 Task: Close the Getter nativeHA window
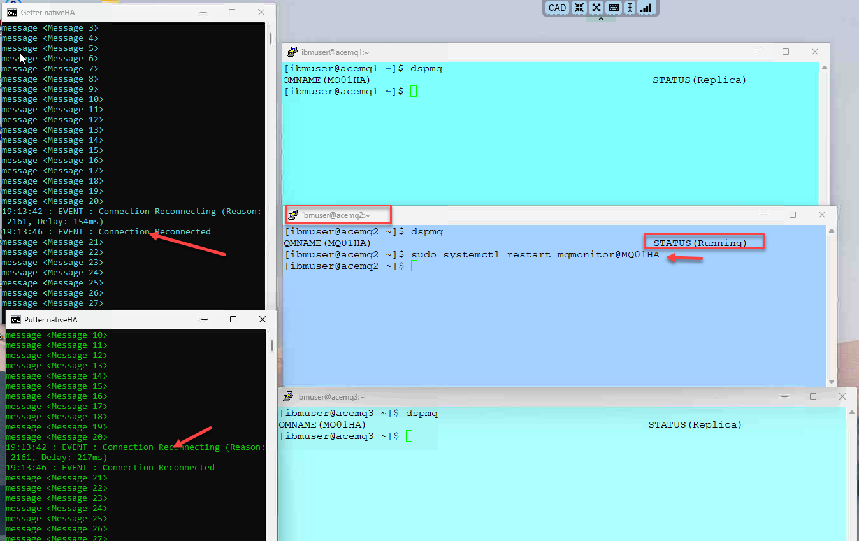pyautogui.click(x=261, y=12)
